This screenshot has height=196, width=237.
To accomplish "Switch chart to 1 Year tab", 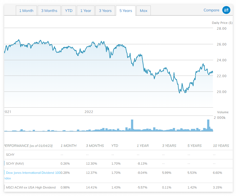I will (x=86, y=11).
